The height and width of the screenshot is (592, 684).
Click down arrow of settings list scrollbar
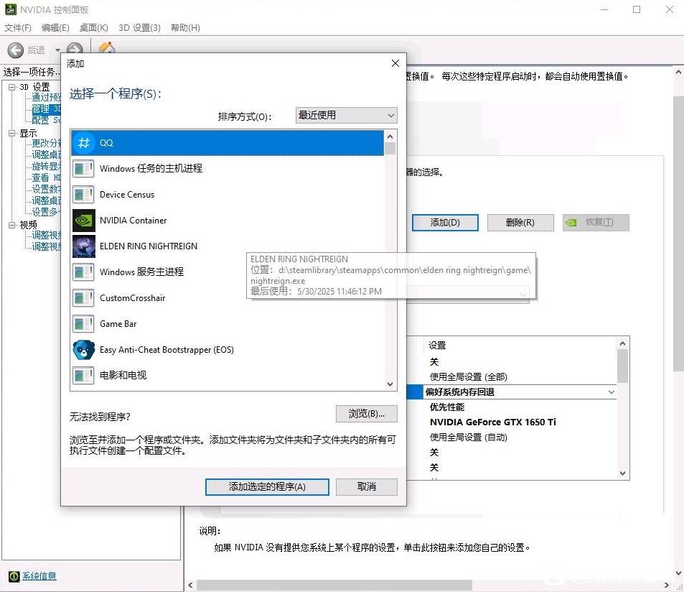622,473
